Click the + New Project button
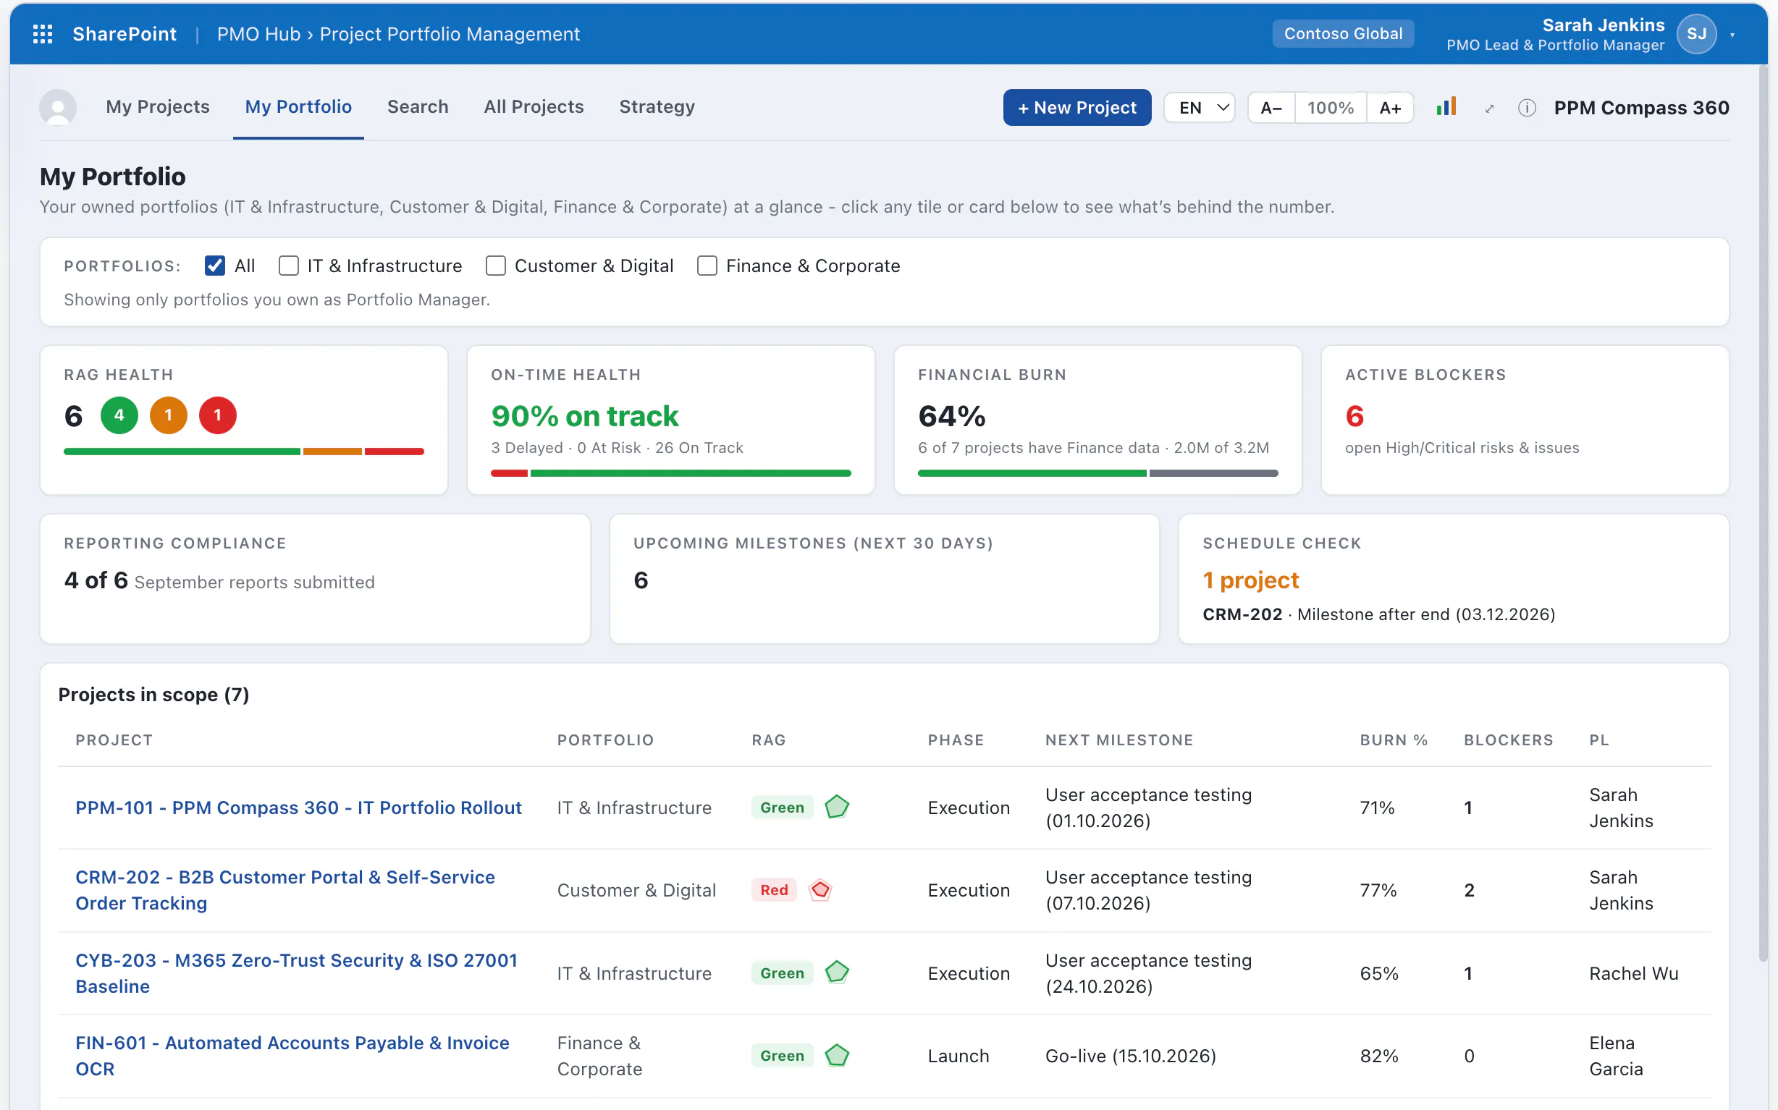The height and width of the screenshot is (1110, 1778). [1077, 108]
